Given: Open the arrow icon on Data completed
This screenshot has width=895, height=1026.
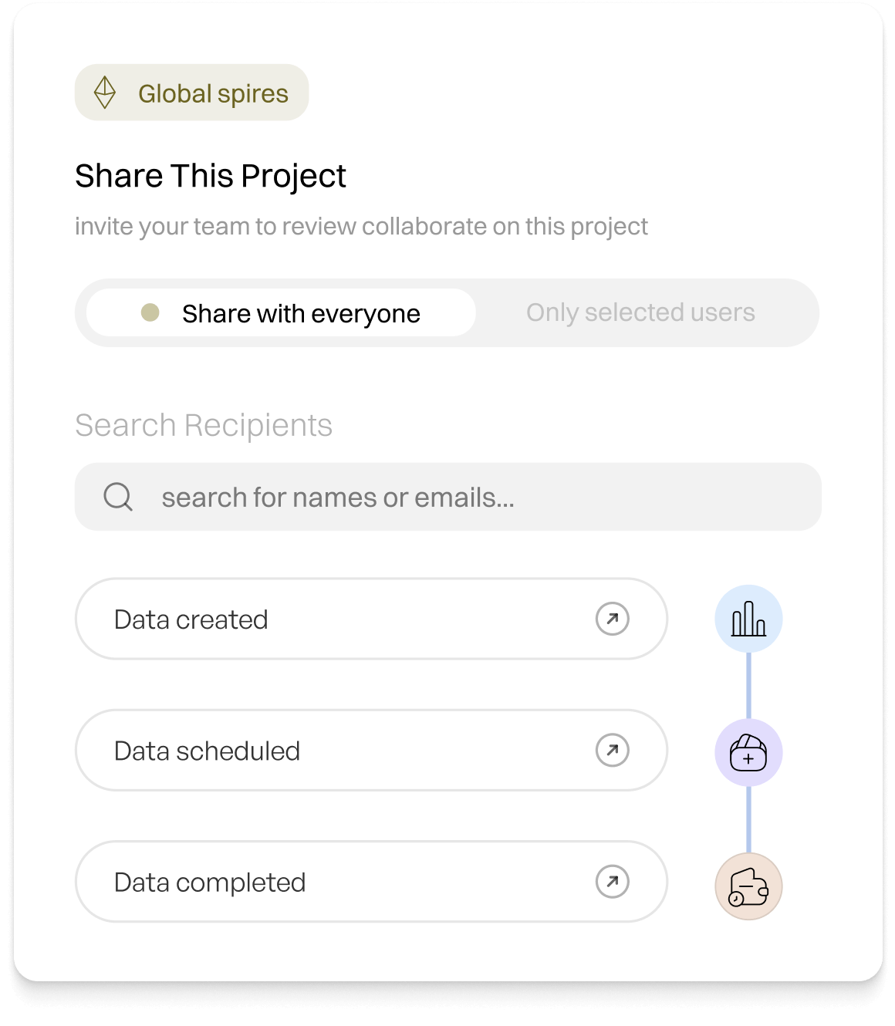Looking at the screenshot, I should point(613,882).
